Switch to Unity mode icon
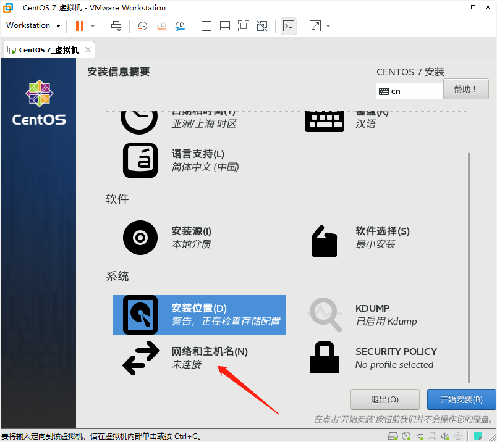Viewport: 497px width, 442px height. pyautogui.click(x=262, y=26)
